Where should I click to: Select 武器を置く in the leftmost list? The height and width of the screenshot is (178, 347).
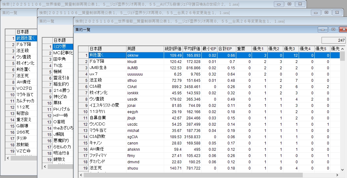tap(26, 38)
